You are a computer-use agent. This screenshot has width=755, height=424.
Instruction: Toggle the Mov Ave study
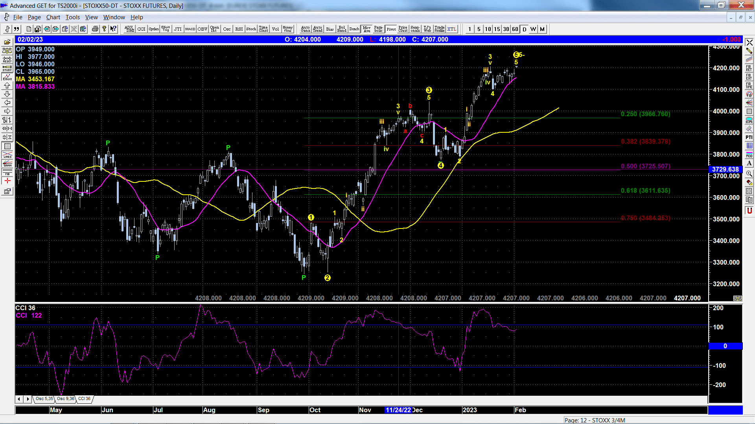(x=366, y=29)
